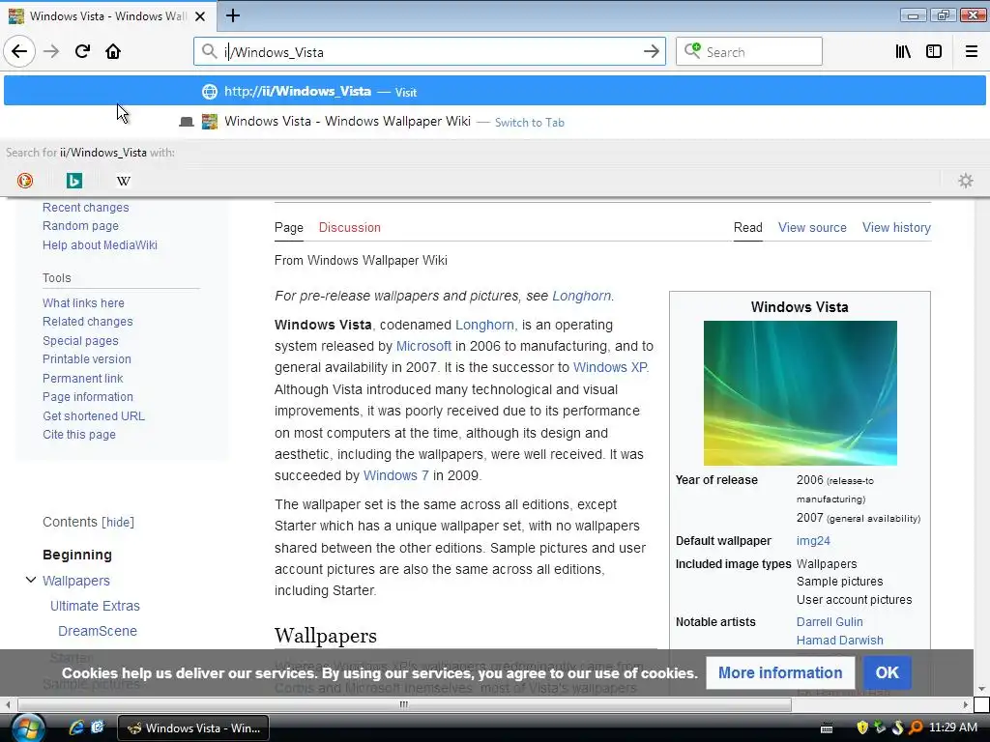Open the Random page link
Screen dimensions: 990x742
(80, 226)
